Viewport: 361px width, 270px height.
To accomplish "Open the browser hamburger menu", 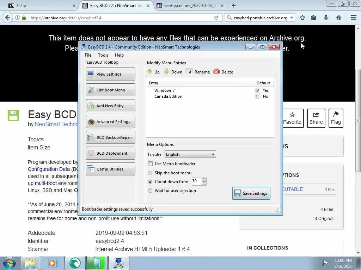I will pos(354,18).
